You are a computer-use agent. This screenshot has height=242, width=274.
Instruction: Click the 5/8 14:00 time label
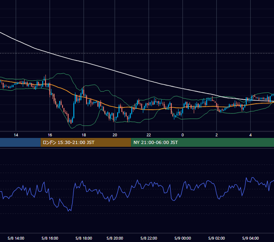pos(16,238)
